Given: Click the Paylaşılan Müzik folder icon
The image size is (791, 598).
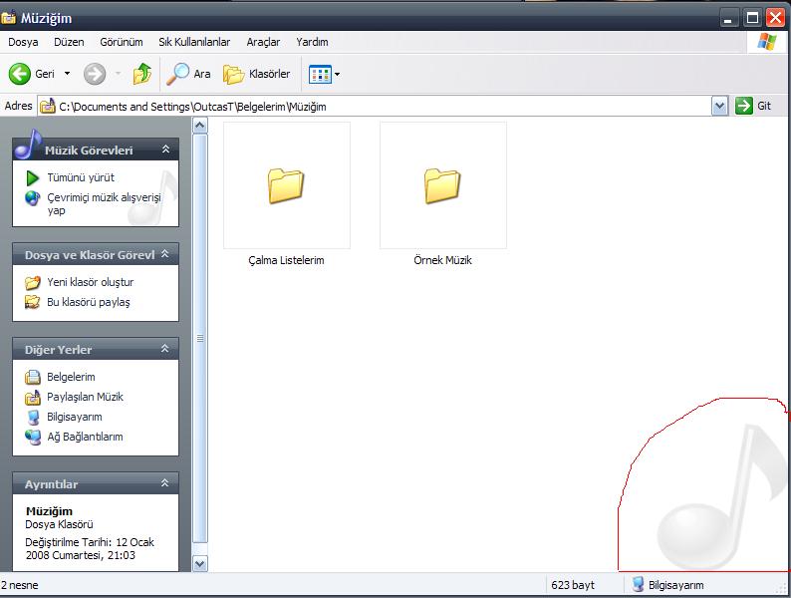Looking at the screenshot, I should 33,397.
